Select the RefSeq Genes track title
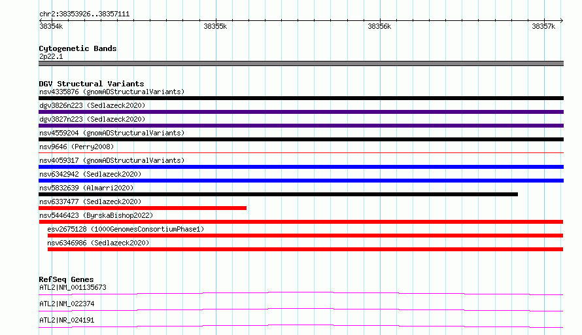The height and width of the screenshot is (335, 582). click(66, 279)
